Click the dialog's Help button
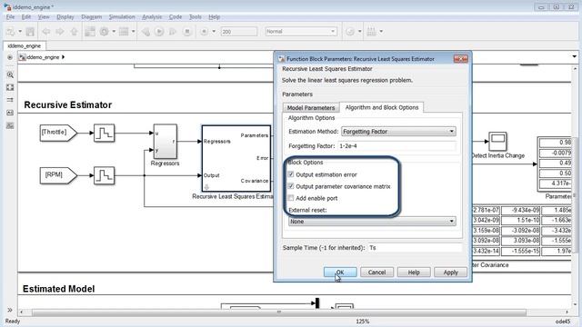Viewport: 582px width, 327px height. click(x=414, y=272)
